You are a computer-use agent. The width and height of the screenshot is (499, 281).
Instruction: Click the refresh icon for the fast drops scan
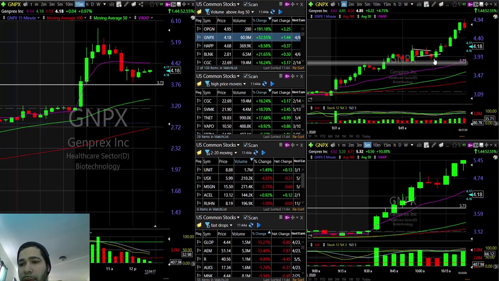(x=251, y=225)
